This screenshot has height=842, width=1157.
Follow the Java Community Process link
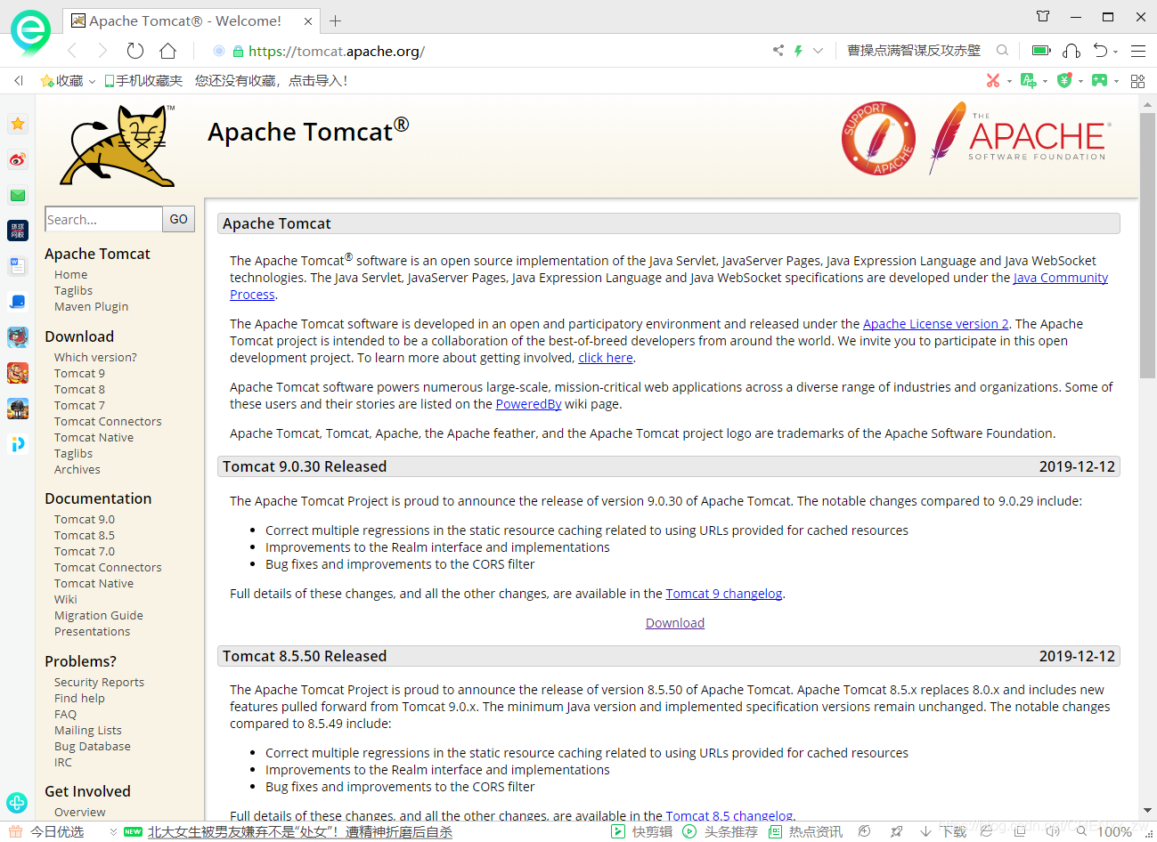[1060, 278]
